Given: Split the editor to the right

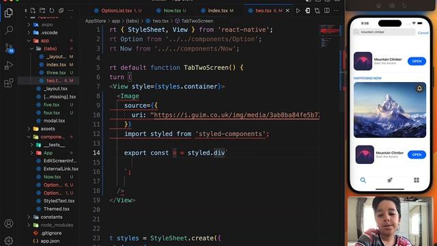Looking at the screenshot, I should click(x=326, y=11).
